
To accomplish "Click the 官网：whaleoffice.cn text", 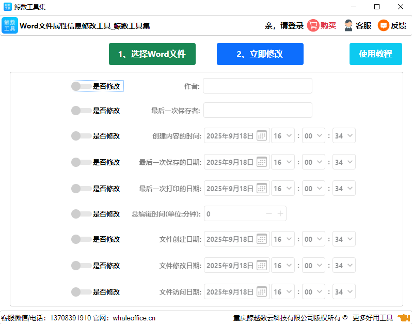I will [124, 318].
